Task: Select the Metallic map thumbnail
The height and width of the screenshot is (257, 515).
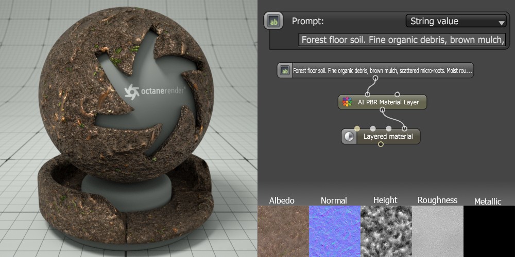Action: [x=489, y=231]
